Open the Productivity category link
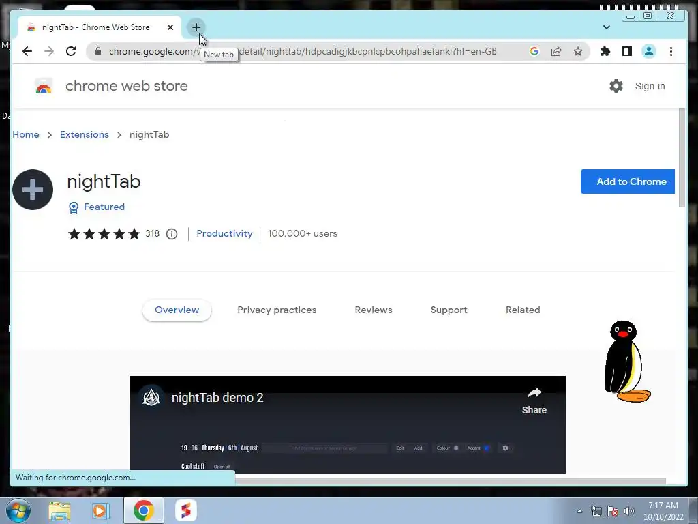The width and height of the screenshot is (698, 524). tap(224, 233)
